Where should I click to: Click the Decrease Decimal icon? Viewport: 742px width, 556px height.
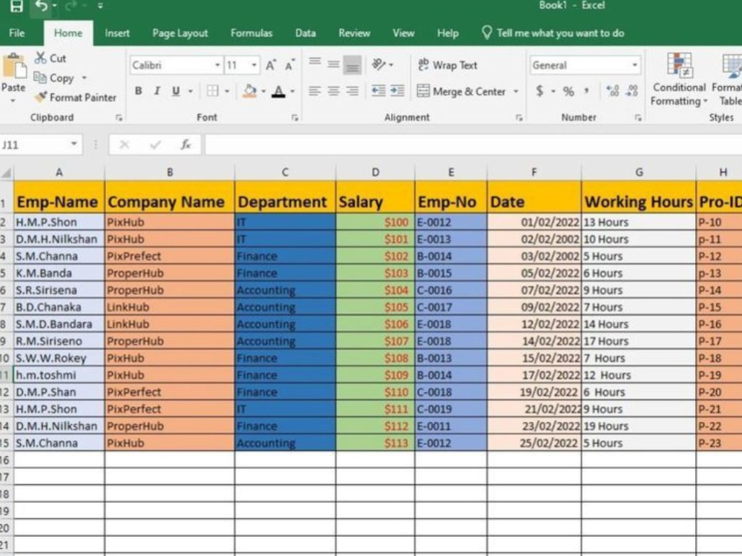tap(631, 90)
